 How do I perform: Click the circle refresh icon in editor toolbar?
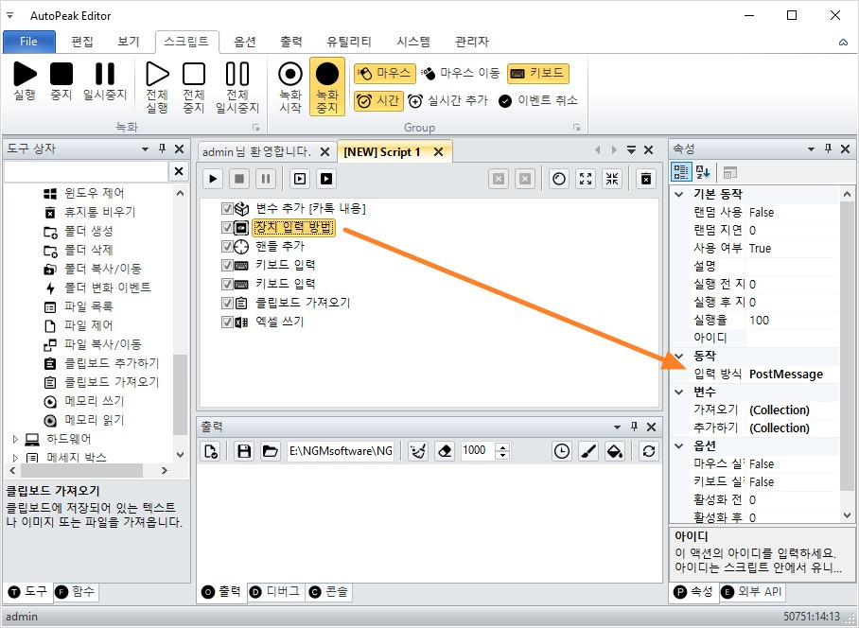pyautogui.click(x=559, y=179)
